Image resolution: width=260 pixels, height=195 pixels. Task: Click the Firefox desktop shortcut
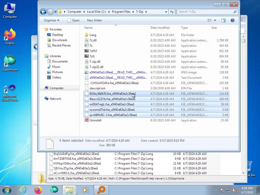click(10, 37)
